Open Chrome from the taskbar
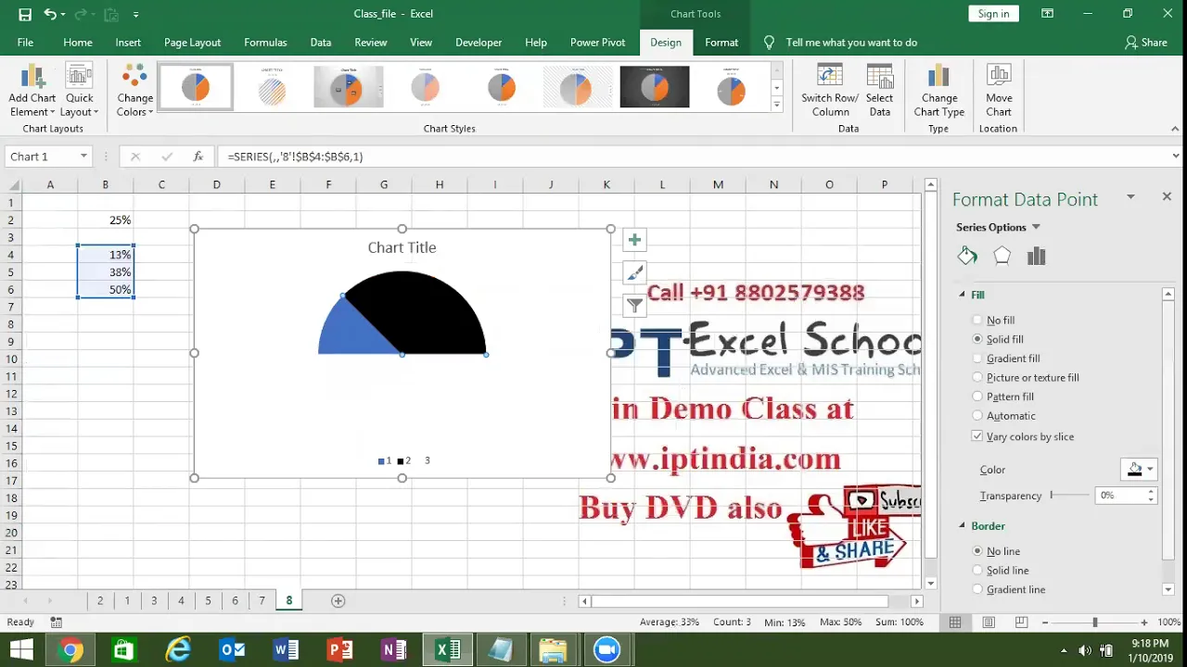Image resolution: width=1187 pixels, height=667 pixels. [70, 650]
